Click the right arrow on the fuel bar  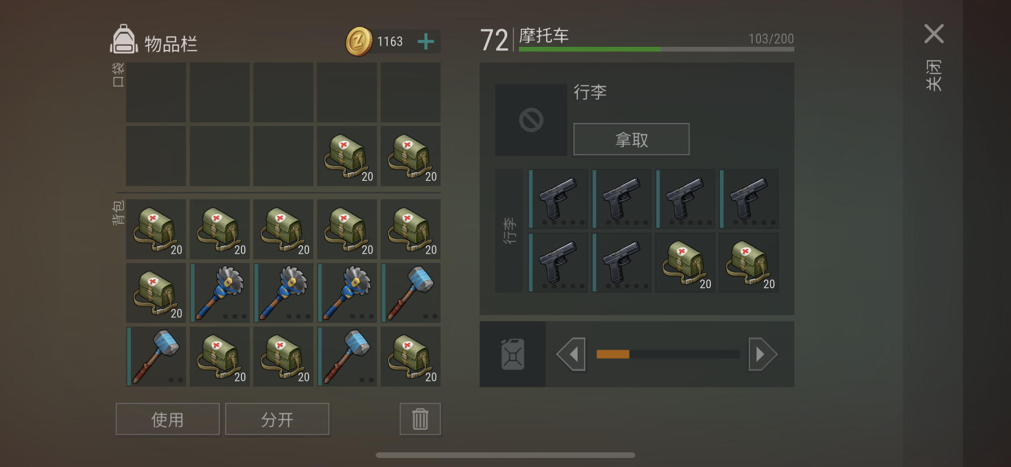[x=763, y=354]
